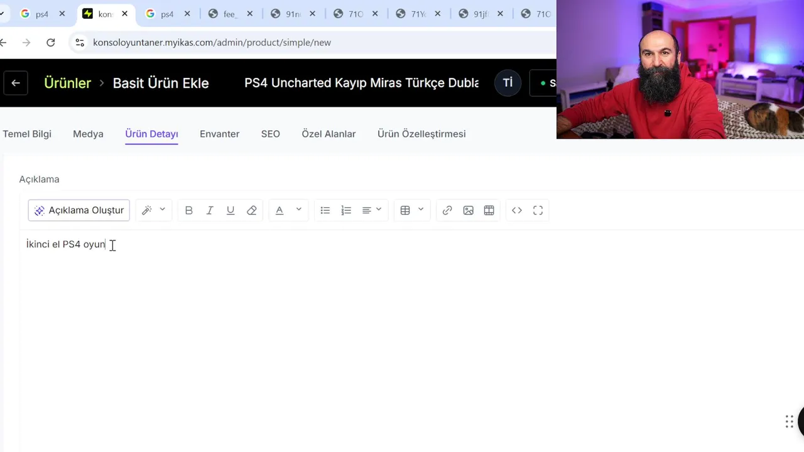This screenshot has width=804, height=452.
Task: Click the insert image icon
Action: click(468, 210)
